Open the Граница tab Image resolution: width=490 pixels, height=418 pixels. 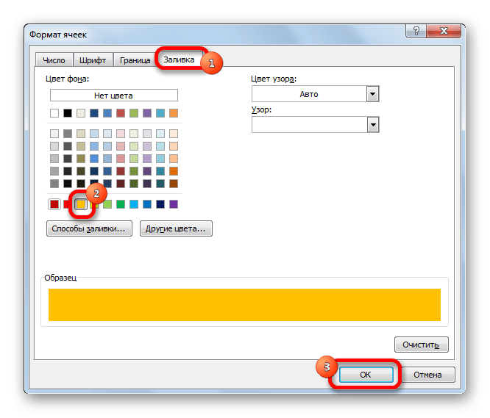click(135, 60)
